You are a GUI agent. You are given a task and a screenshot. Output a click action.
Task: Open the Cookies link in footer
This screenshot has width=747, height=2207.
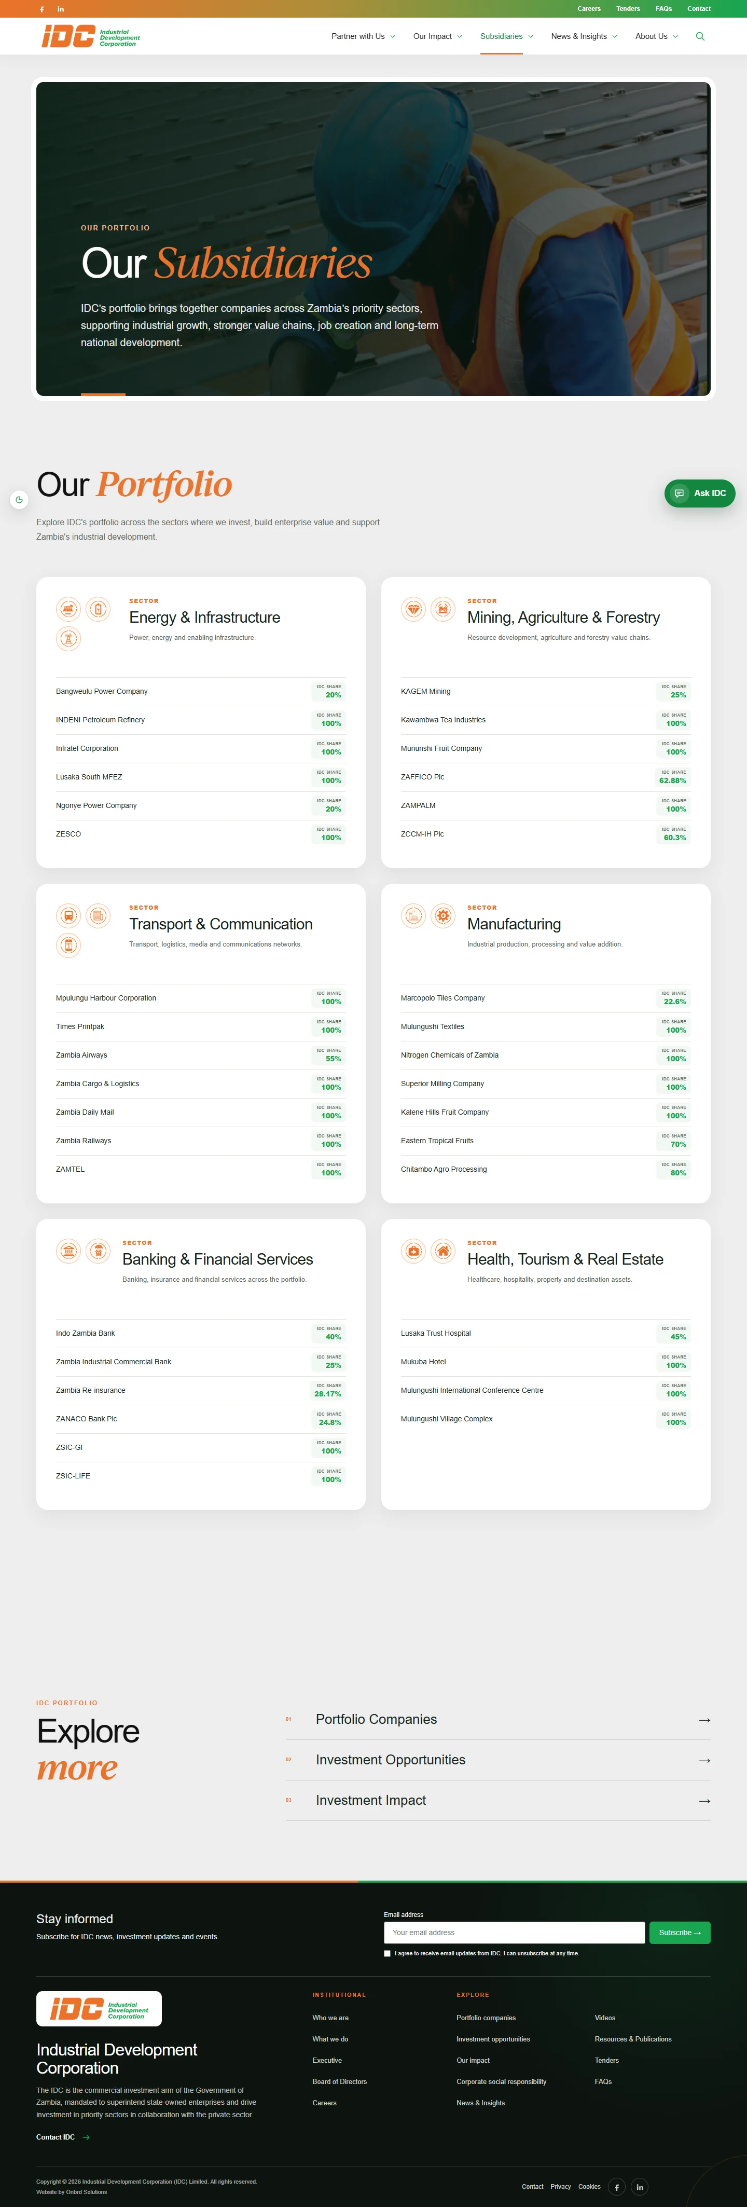(589, 2186)
